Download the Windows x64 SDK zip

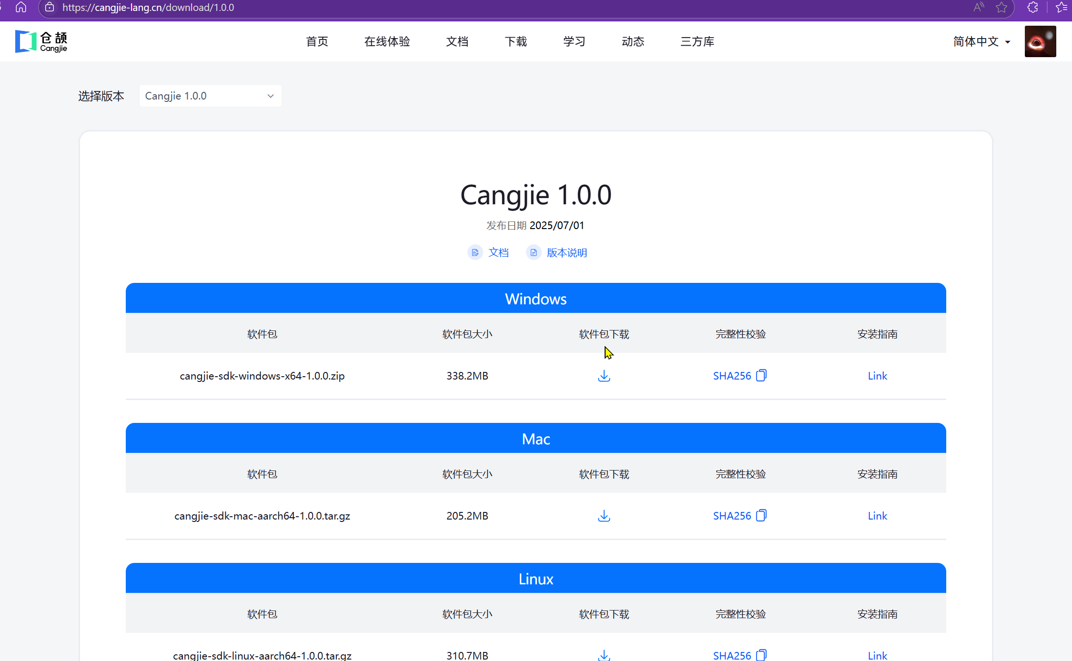(604, 376)
